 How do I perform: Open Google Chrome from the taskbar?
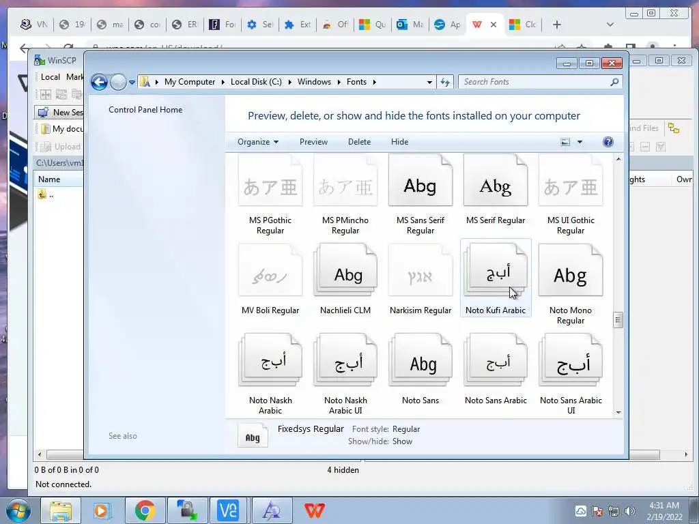tap(145, 510)
